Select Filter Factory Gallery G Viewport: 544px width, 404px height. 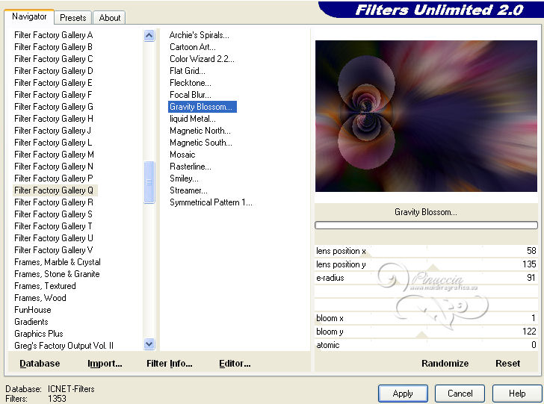point(54,107)
